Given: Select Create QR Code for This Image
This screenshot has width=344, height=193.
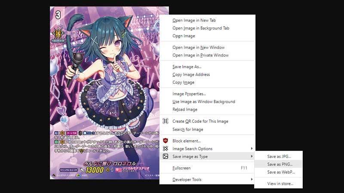Looking at the screenshot, I should [x=207, y=121].
